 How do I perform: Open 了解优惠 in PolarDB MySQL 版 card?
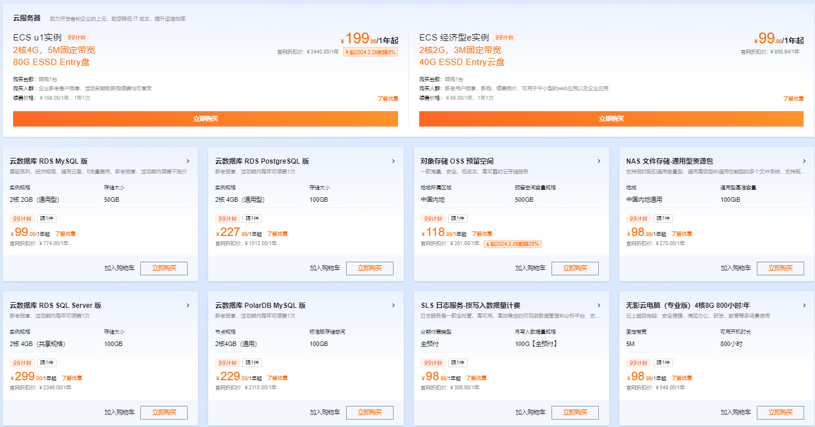[x=277, y=378]
